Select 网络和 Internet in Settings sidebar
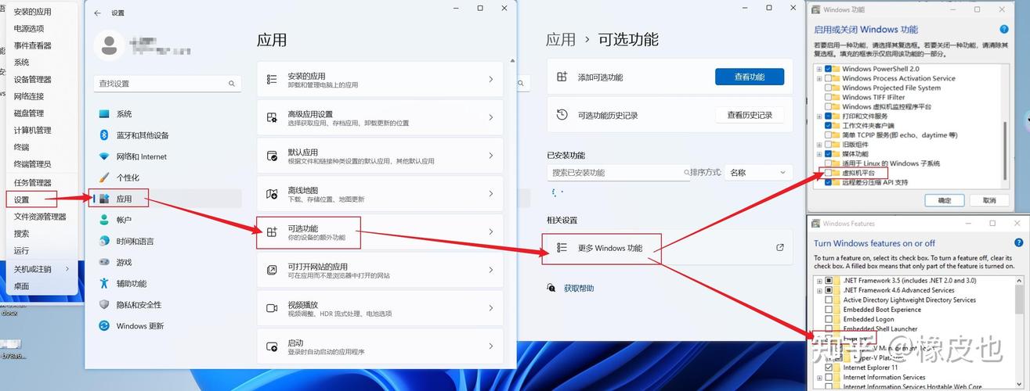 (x=166, y=156)
